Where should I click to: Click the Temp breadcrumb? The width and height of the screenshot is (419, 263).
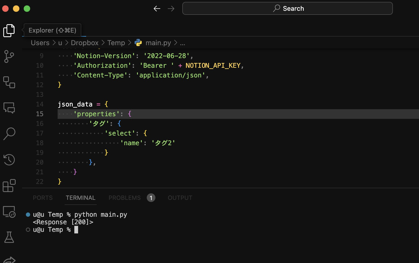coord(116,43)
